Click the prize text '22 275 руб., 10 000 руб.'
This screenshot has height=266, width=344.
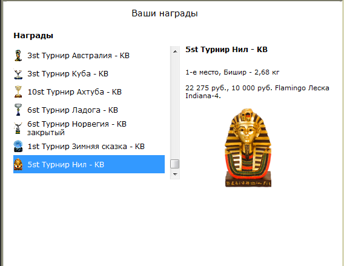click(229, 88)
